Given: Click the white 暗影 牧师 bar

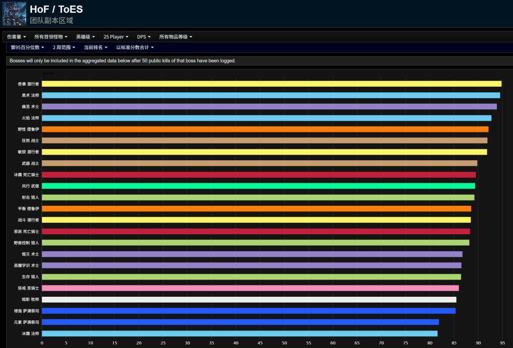Looking at the screenshot, I should (249, 299).
